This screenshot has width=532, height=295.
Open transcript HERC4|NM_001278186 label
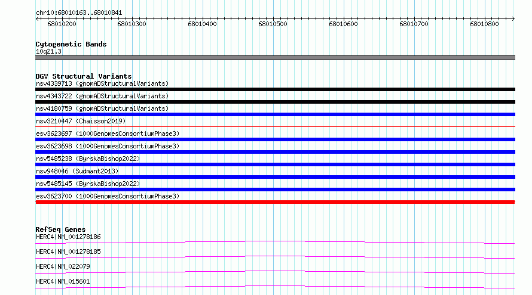coord(68,237)
